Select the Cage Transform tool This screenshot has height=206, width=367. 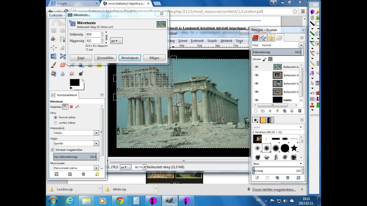pos(63,56)
